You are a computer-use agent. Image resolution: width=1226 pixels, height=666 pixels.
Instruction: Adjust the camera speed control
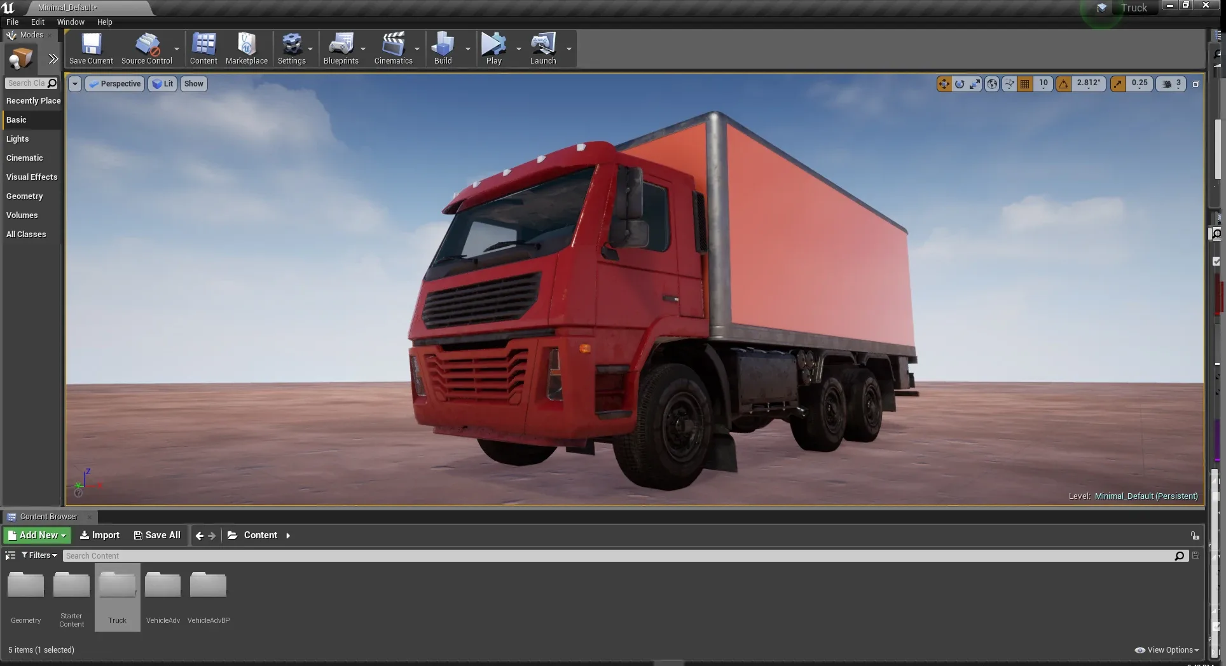[1171, 83]
